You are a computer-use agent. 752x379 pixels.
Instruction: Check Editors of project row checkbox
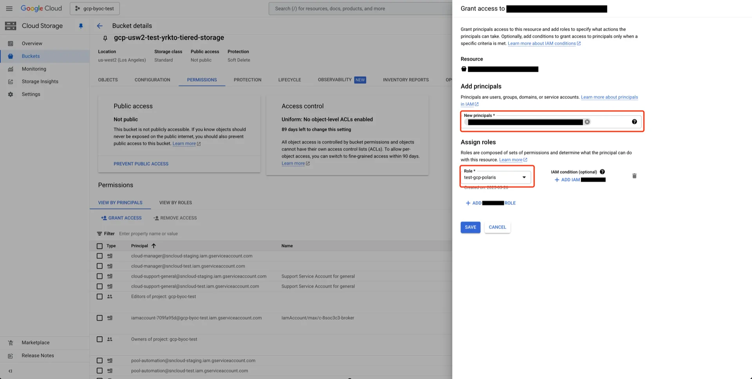pyautogui.click(x=99, y=297)
